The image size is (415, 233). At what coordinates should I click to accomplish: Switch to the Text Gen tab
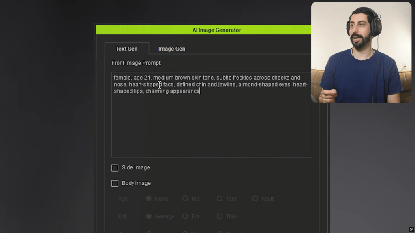point(126,49)
